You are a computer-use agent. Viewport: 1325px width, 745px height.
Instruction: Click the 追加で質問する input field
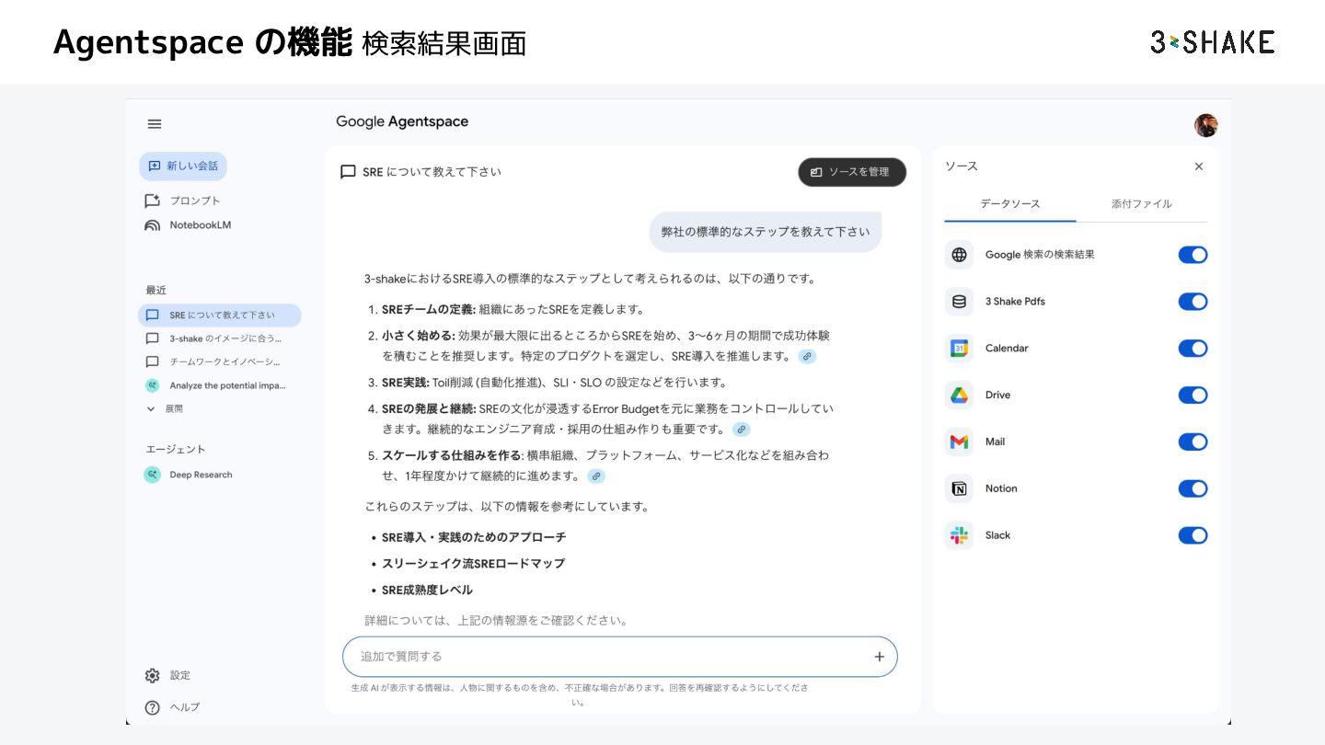click(619, 657)
